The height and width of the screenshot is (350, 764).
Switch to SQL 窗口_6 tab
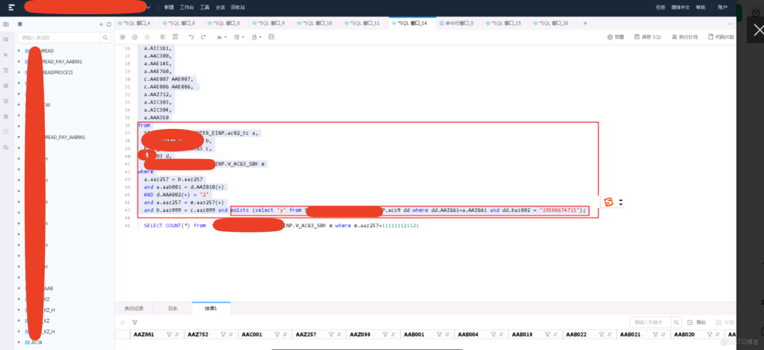(178, 23)
